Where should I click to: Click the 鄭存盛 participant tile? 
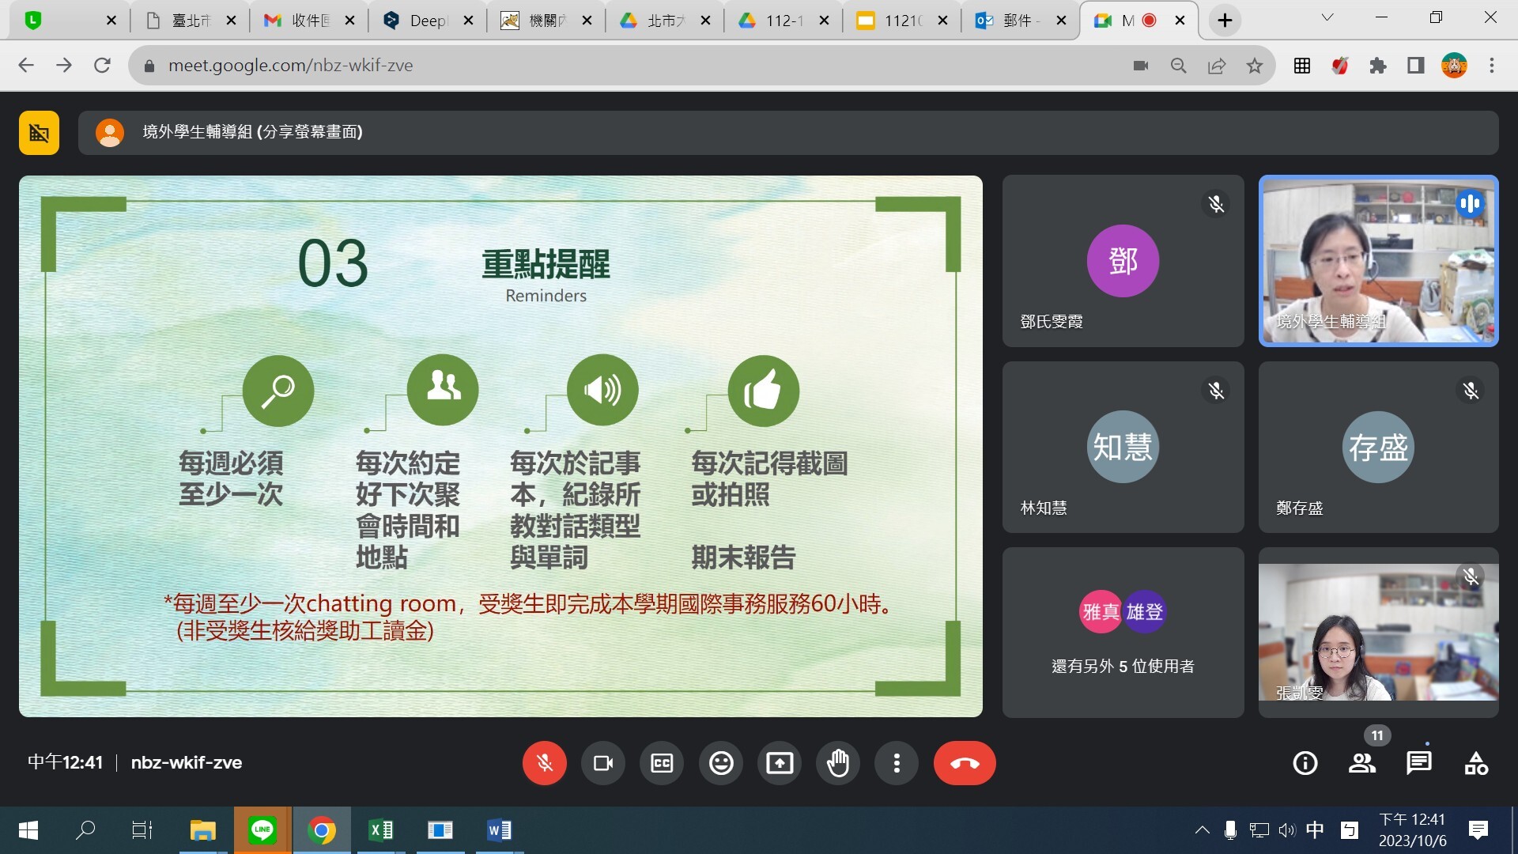click(x=1378, y=448)
